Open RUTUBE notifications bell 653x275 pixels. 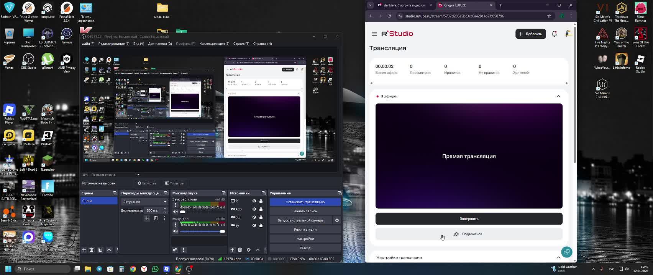point(554,34)
